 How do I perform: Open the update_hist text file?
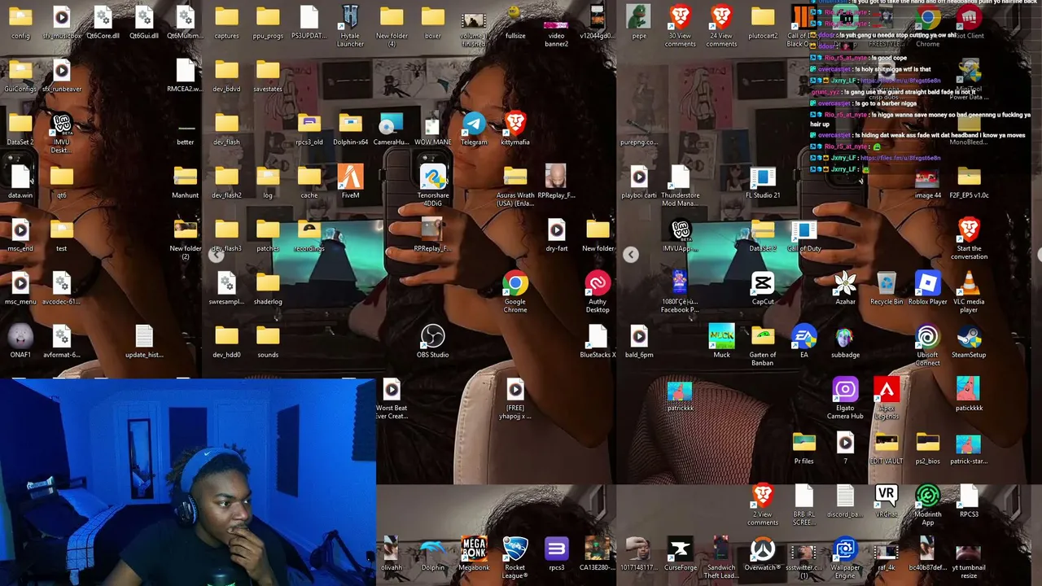(x=144, y=336)
